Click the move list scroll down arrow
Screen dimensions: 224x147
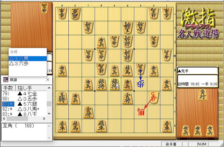[49, 113]
